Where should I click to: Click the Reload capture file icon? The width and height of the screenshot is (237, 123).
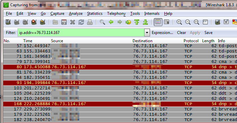(x=81, y=22)
